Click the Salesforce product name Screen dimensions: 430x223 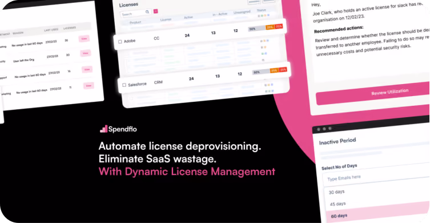(137, 84)
